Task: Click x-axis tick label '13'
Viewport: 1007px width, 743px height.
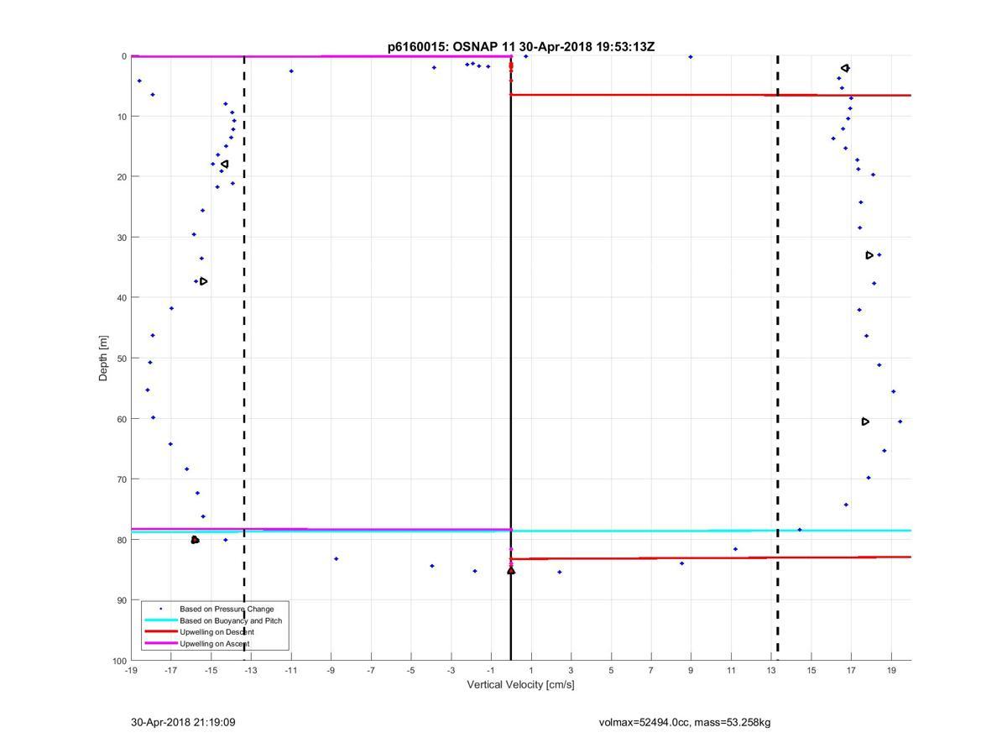Action: coord(771,671)
